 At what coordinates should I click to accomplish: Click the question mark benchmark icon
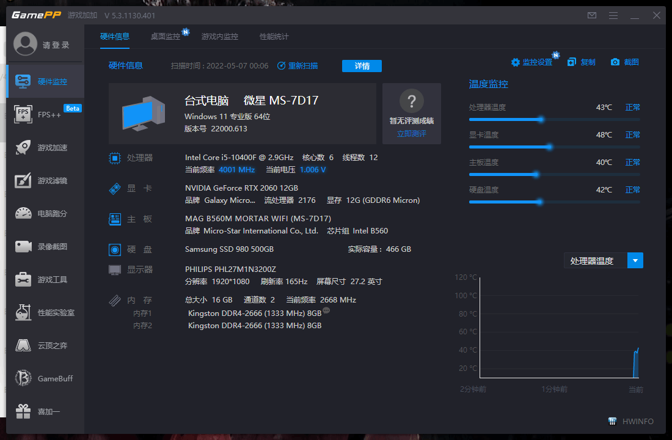(x=411, y=101)
